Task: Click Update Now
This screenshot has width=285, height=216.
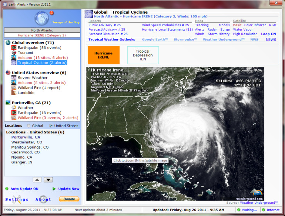Action: coord(69,189)
